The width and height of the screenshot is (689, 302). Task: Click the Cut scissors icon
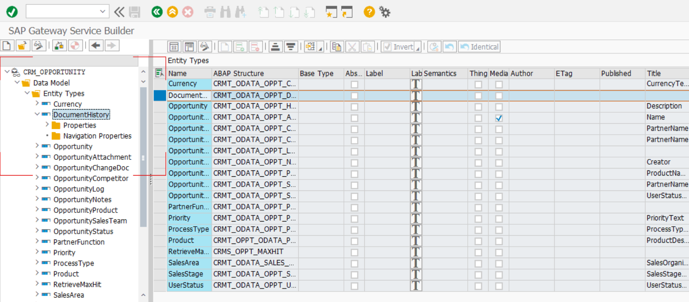tap(352, 47)
